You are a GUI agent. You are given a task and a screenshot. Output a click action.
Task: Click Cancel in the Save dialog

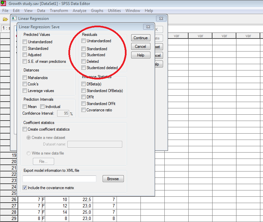coord(140,47)
